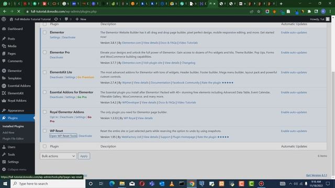Visit site via Full Website Tutorial home link
Image resolution: width=335 pixels, height=188 pixels.
30,19
